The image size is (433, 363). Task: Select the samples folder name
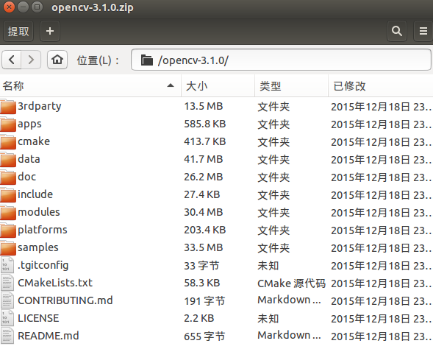[x=38, y=248]
